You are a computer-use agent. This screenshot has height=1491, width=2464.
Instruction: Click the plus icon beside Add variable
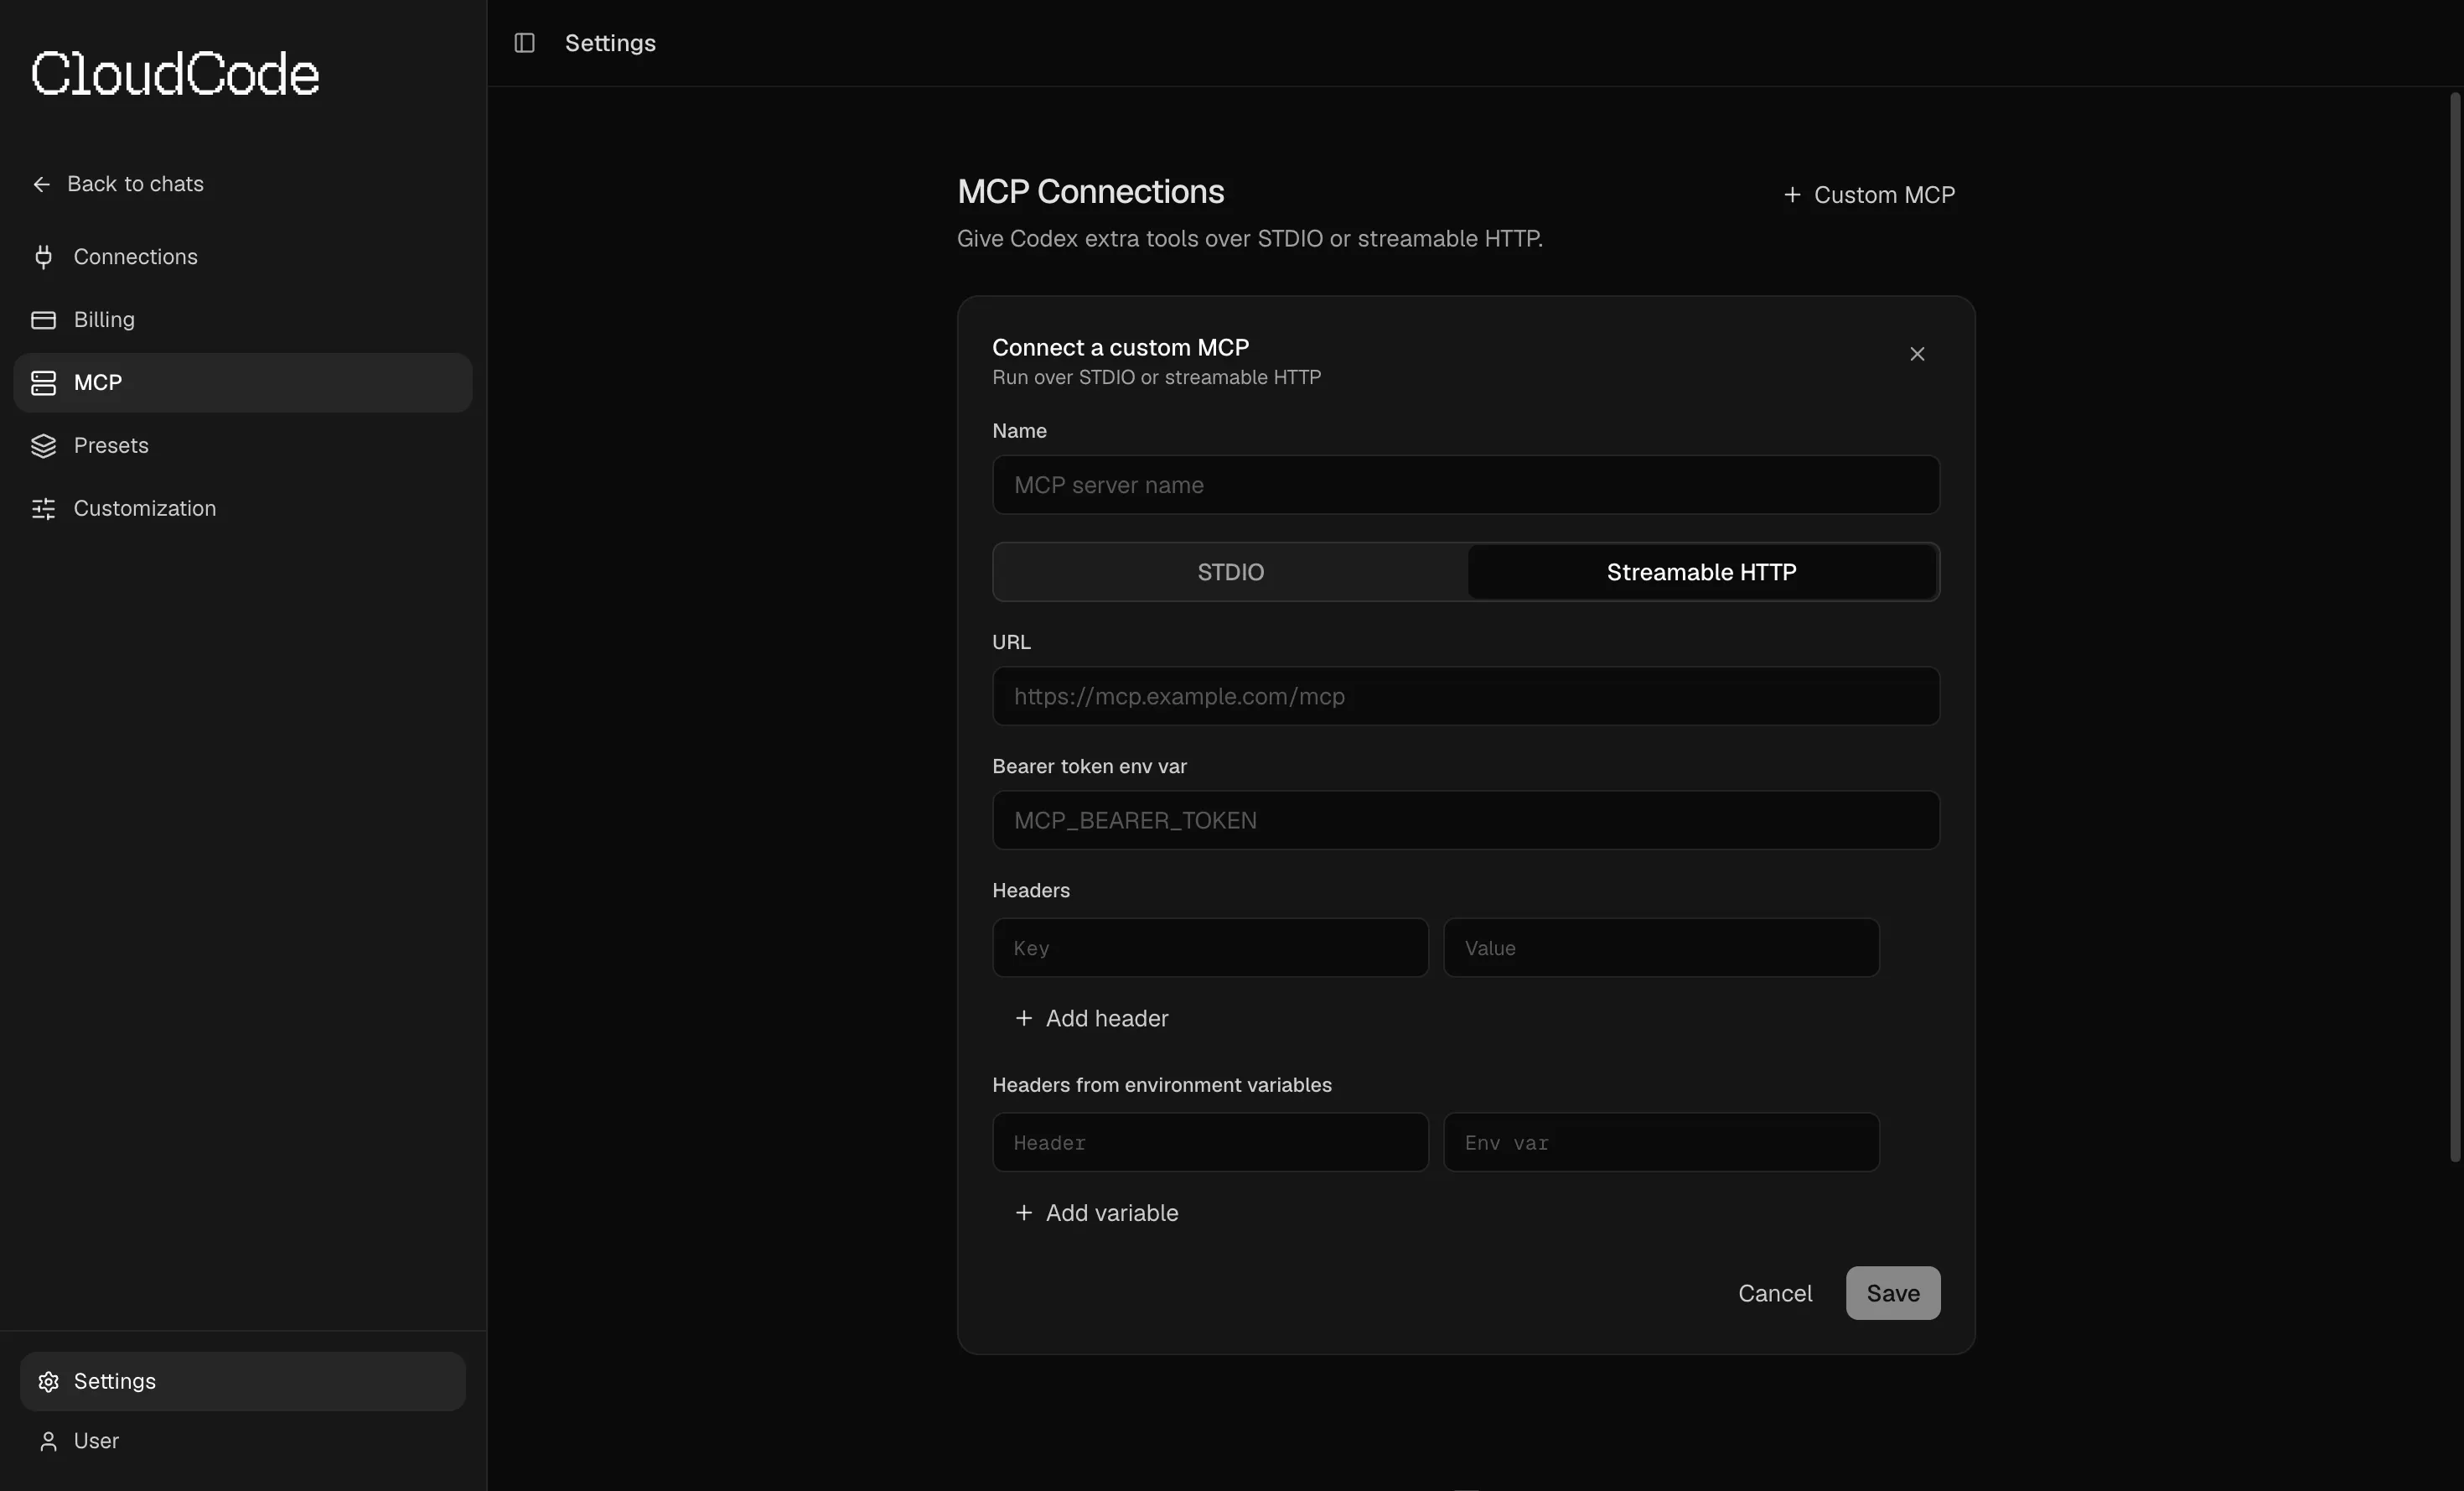tap(1023, 1213)
